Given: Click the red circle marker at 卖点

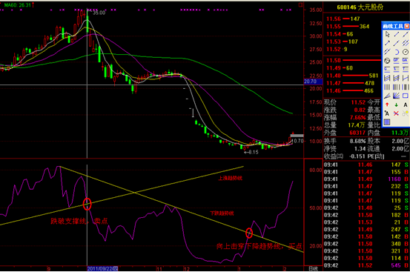Looking at the screenshot, I should (x=87, y=204).
